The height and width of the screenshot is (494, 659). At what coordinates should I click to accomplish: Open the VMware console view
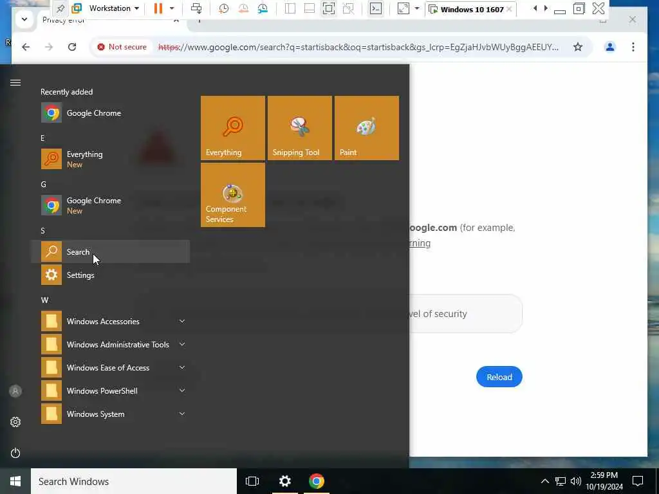click(376, 8)
